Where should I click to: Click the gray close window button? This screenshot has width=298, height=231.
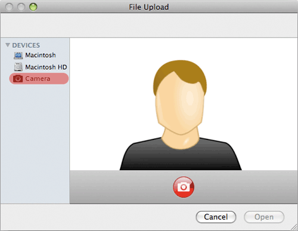[9, 7]
